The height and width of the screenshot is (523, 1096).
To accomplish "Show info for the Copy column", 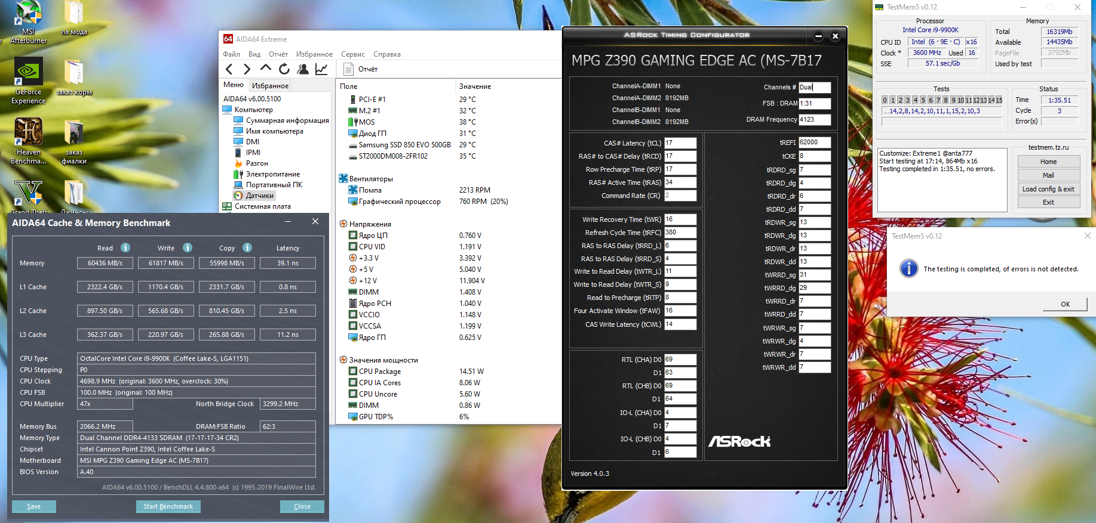I will pyautogui.click(x=247, y=247).
